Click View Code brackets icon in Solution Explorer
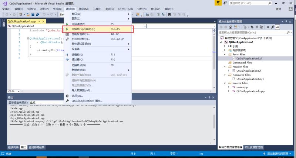 pos(268,27)
